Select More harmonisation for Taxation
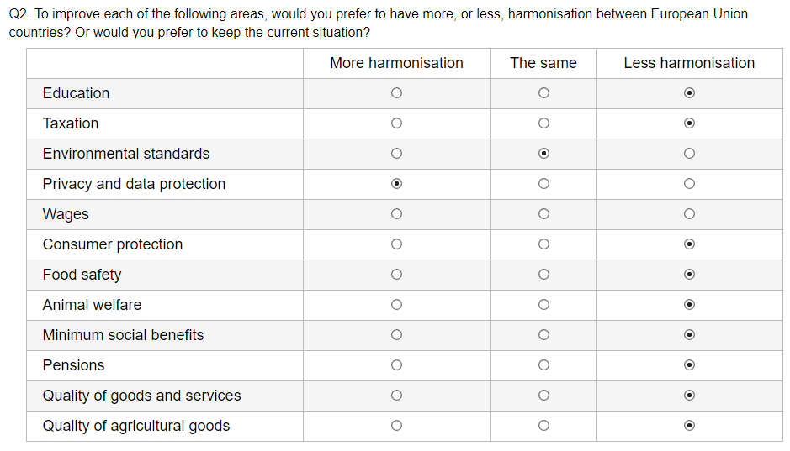The width and height of the screenshot is (790, 451). point(396,123)
